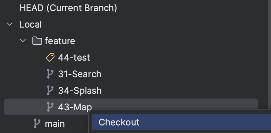Collapse the feature folder chevron
This screenshot has width=271, height=133.
click(23, 41)
